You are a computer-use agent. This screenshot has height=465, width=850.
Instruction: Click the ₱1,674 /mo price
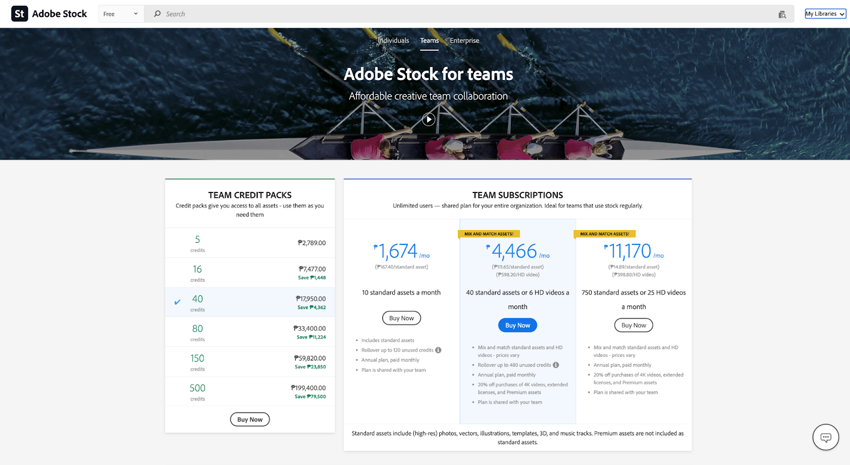pyautogui.click(x=402, y=251)
